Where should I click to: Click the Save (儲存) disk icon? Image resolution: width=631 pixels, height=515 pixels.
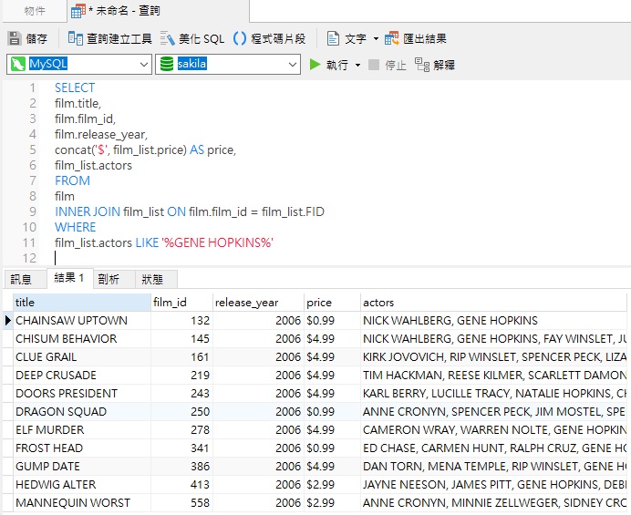click(15, 38)
